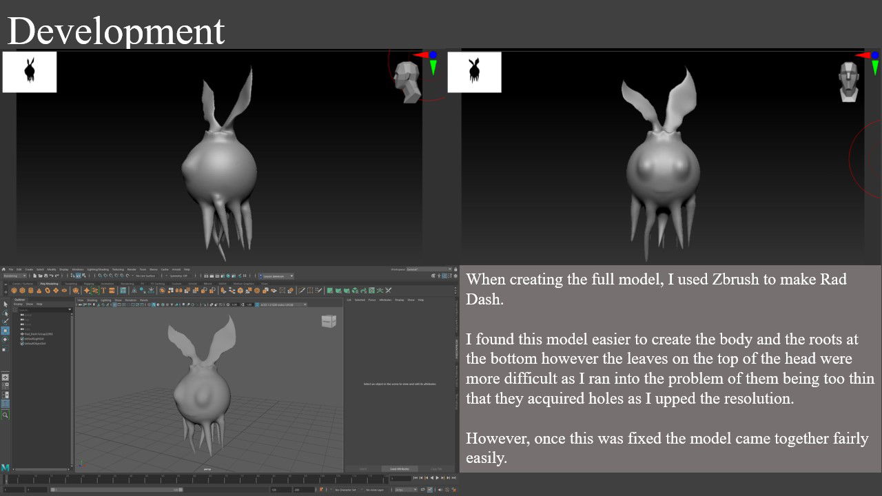Click the time range slider bar

click(x=116, y=490)
